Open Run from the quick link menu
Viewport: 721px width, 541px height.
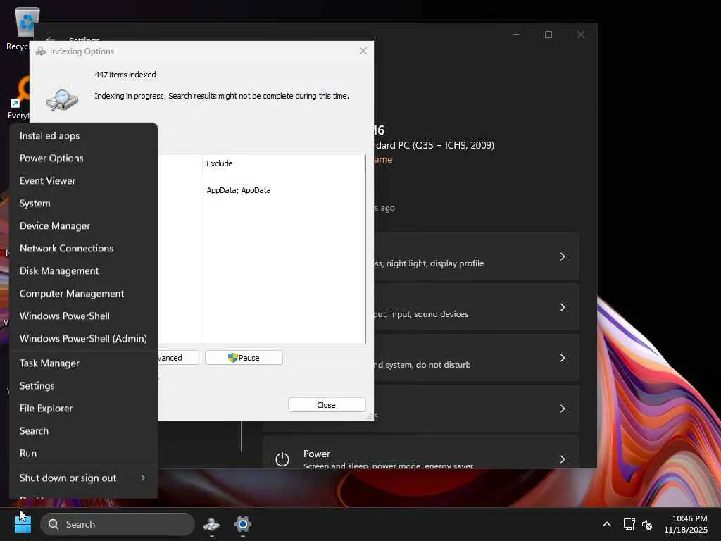(83, 454)
